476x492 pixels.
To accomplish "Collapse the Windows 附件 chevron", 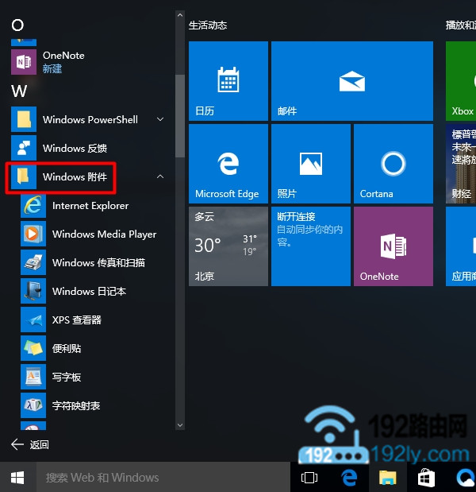I will click(160, 176).
